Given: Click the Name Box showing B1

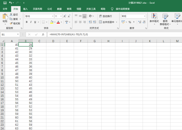Looking at the screenshot, I should point(9,35).
